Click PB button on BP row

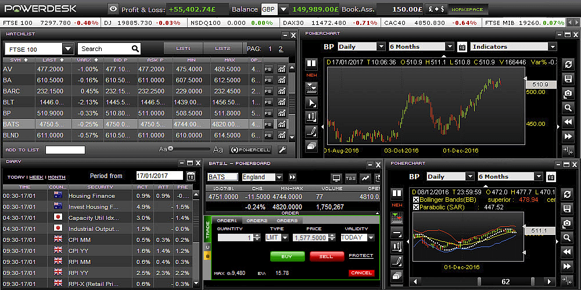click(x=268, y=113)
